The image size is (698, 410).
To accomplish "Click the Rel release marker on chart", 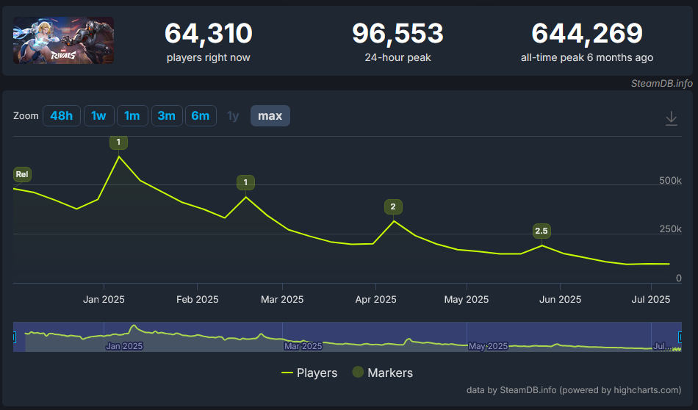I will click(22, 174).
